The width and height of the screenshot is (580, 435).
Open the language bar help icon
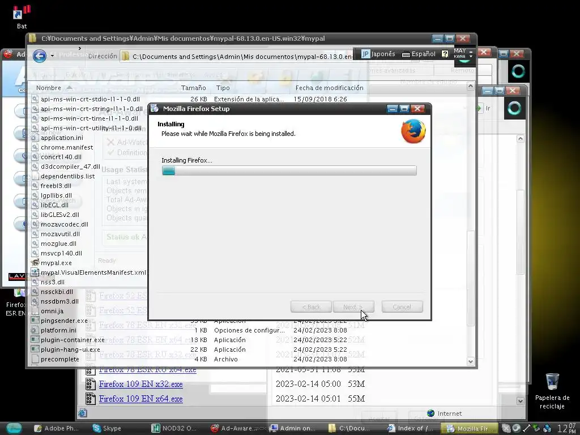[x=445, y=54]
